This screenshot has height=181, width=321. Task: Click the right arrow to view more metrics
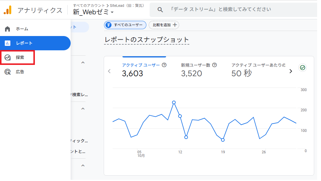tap(291, 71)
